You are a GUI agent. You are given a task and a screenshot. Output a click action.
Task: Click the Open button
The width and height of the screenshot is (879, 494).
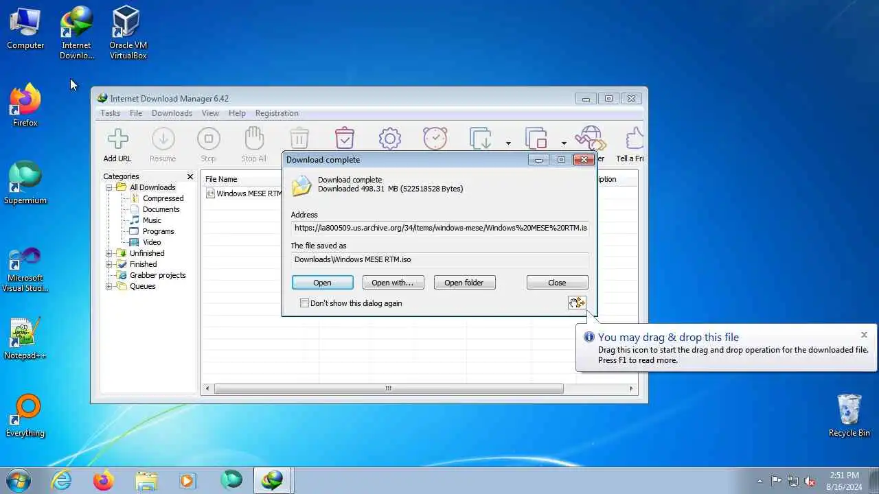[x=322, y=283]
